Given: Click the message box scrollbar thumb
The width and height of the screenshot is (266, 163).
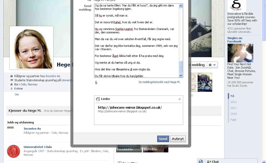Looking at the screenshot, I should (x=181, y=67).
